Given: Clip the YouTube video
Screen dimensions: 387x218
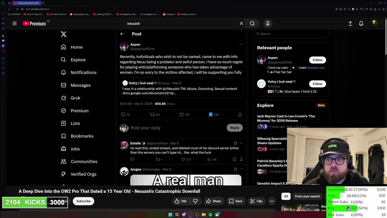Looking at the screenshot, I should 256,201.
